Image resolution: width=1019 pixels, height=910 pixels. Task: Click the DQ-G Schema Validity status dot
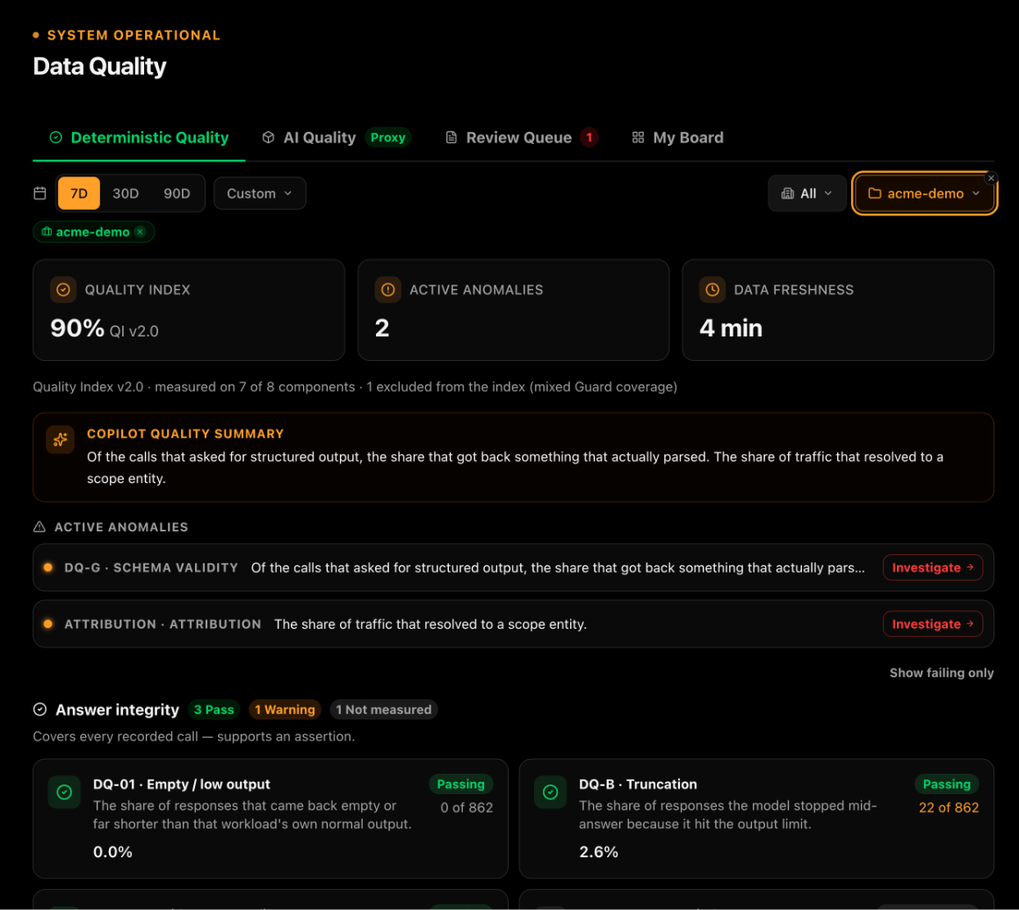click(48, 567)
